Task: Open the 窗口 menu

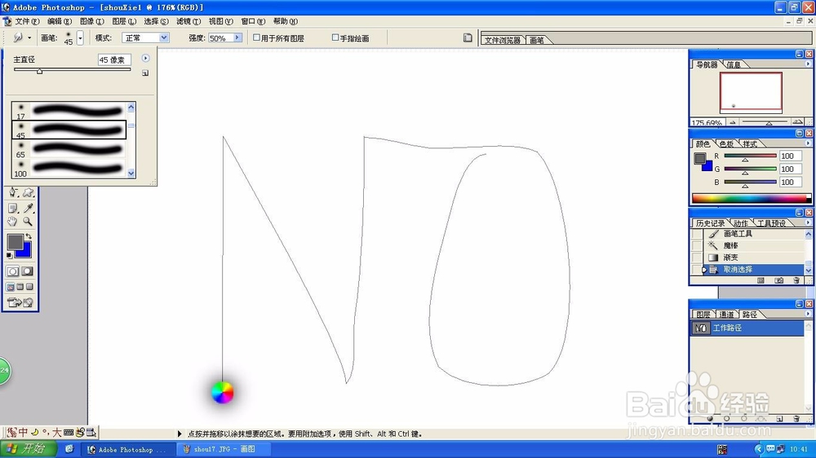Action: [253, 21]
